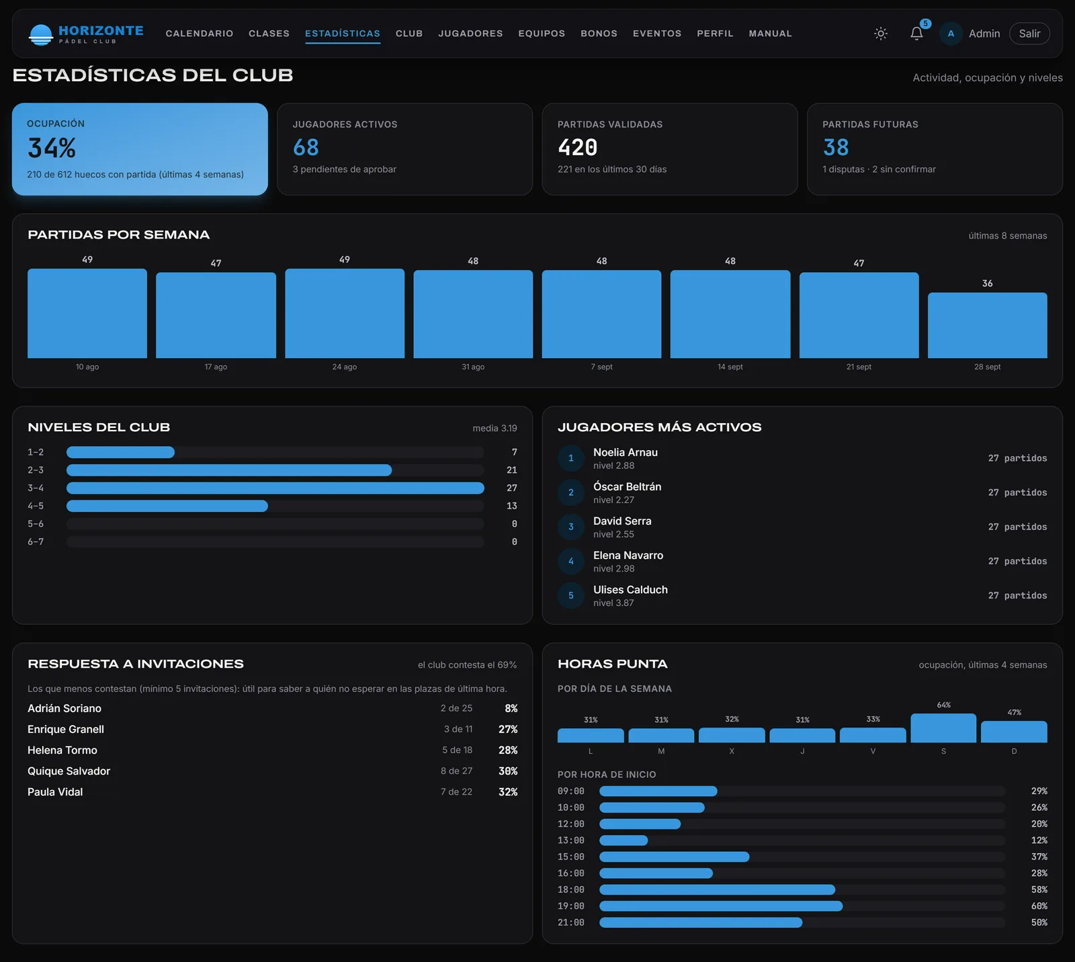Click the rank 2 badge beside Óscar Beltrán
This screenshot has height=962, width=1075.
(571, 492)
